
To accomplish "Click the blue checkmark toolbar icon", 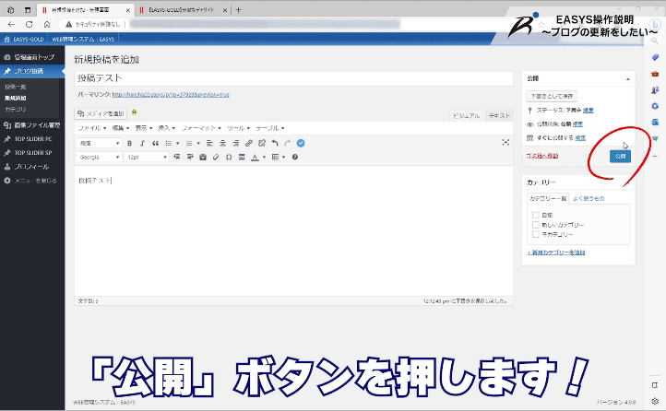I will click(301, 144).
